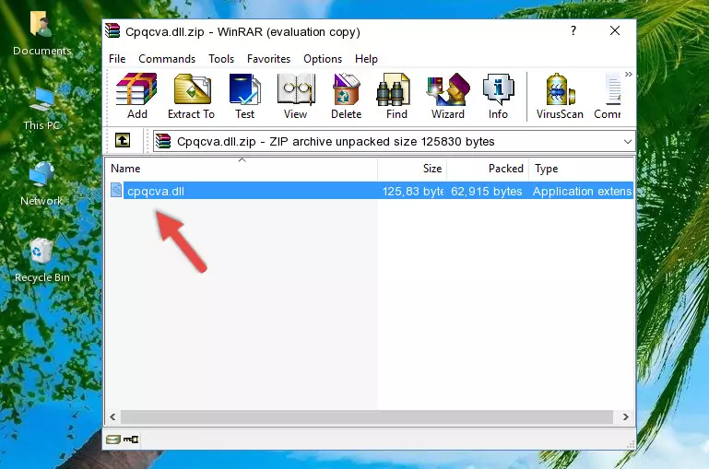
Task: Click the WinRAR books icon in title bar
Action: click(x=113, y=31)
